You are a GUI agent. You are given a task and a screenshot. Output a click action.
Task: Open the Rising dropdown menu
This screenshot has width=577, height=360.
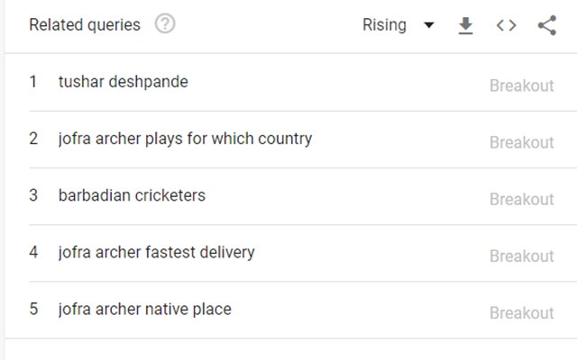pos(398,25)
